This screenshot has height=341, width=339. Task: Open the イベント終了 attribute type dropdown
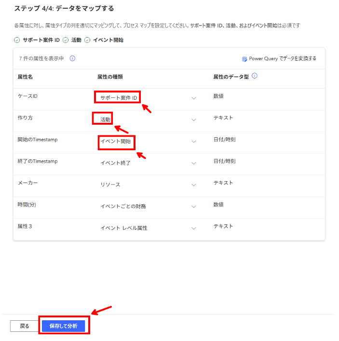coord(148,163)
